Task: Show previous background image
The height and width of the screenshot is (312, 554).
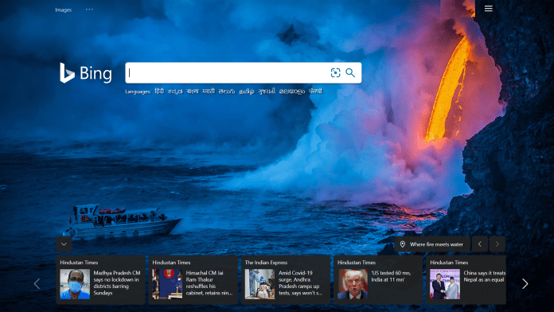Action: coord(480,244)
